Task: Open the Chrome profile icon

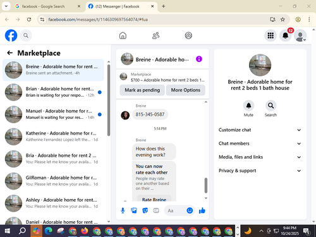Action: pos(298,20)
